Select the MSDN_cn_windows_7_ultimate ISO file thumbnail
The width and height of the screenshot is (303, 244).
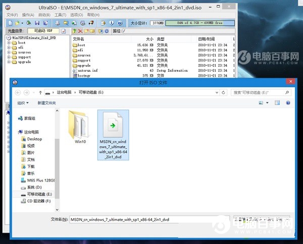113,135
